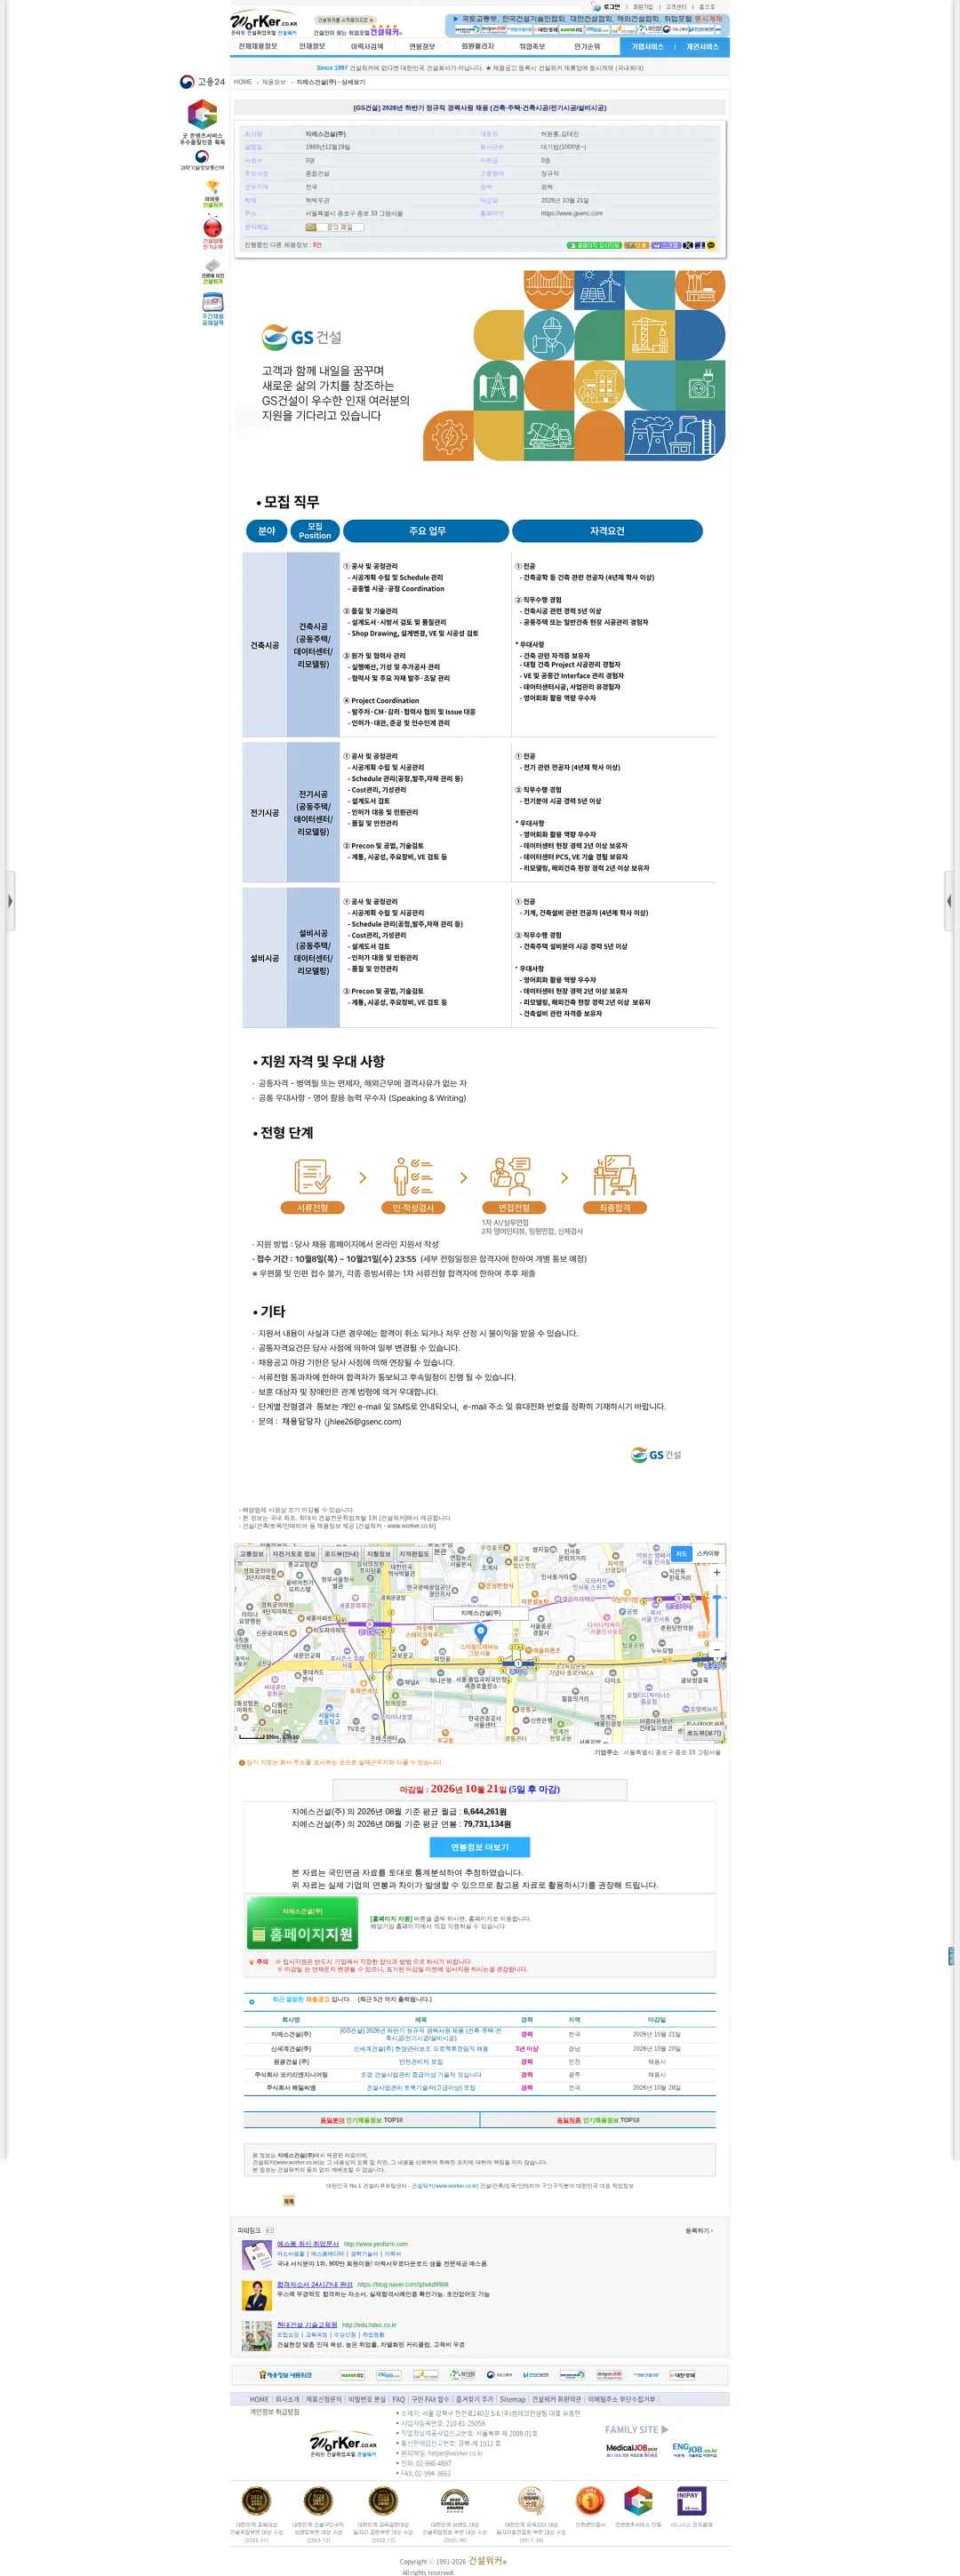Click the 회원가입 link in the header
This screenshot has width=960, height=2576.
643,7
